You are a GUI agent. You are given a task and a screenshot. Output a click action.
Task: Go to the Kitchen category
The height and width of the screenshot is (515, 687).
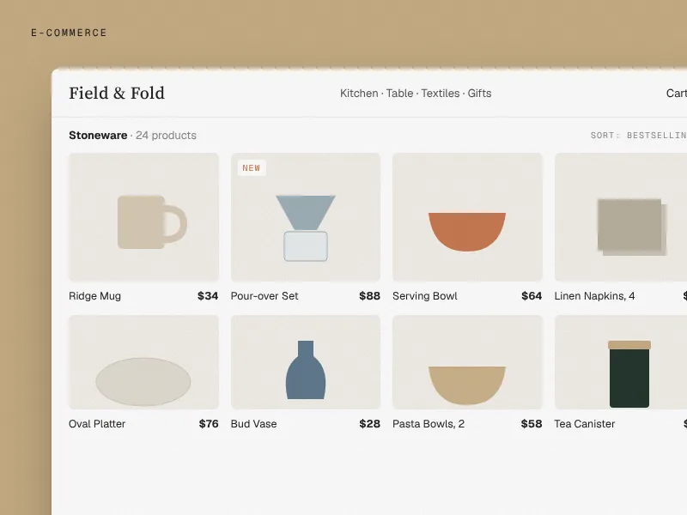click(x=359, y=94)
